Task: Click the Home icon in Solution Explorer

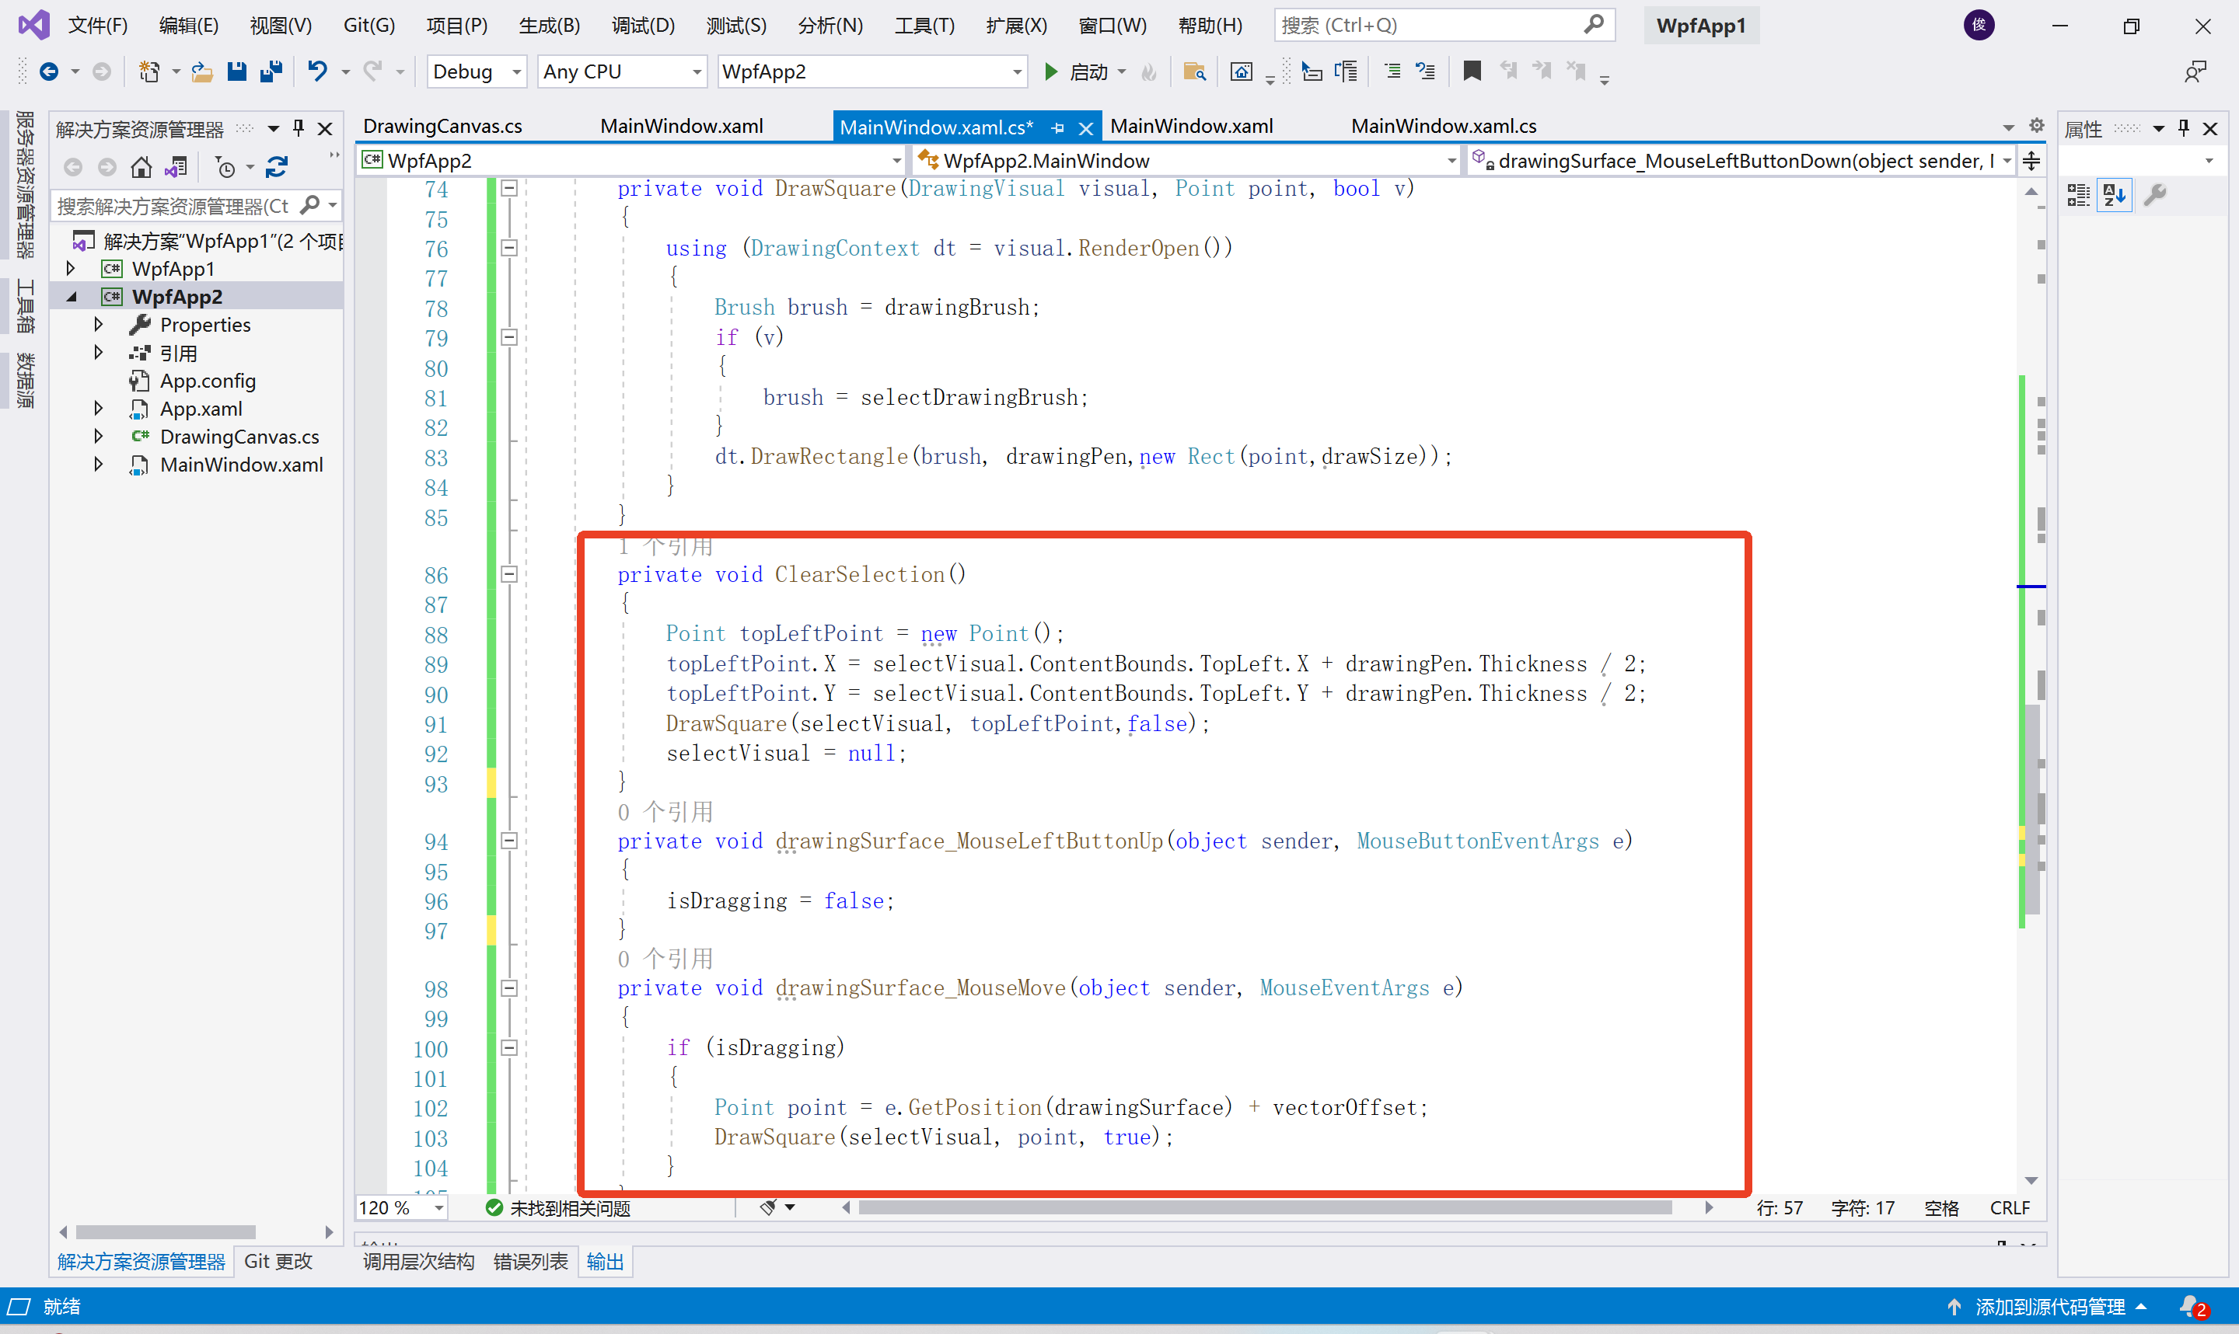Action: click(141, 167)
